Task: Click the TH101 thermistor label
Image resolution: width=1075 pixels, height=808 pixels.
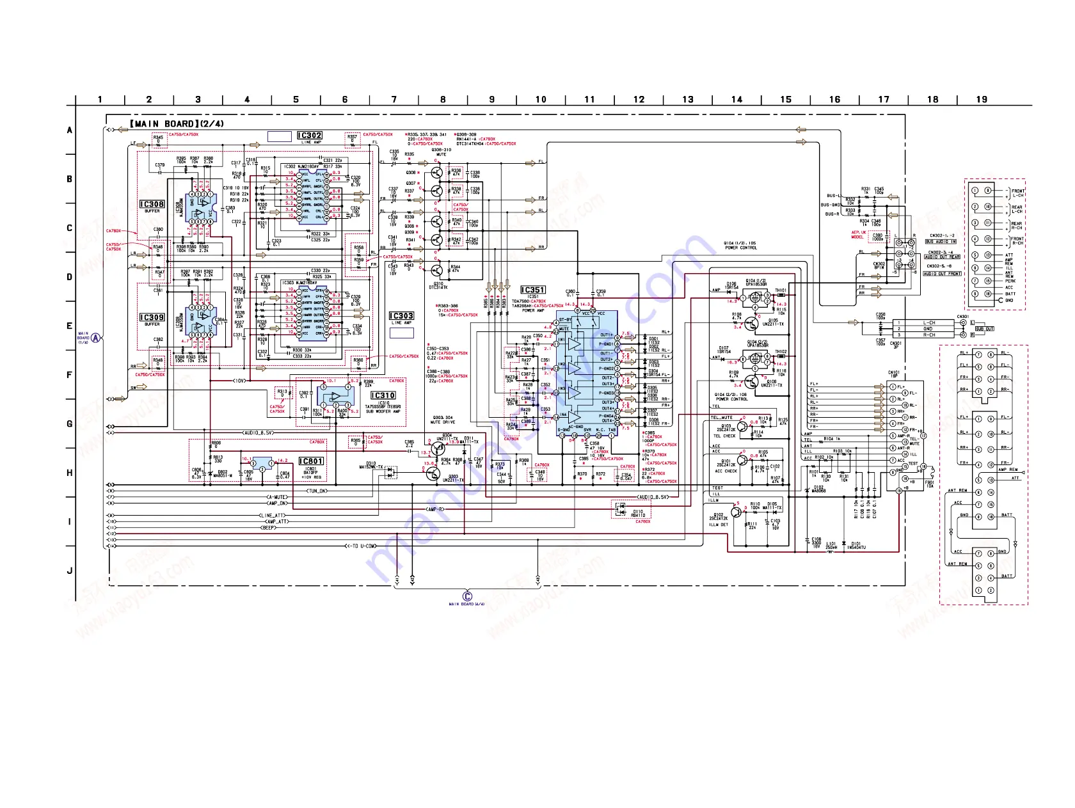Action: (x=781, y=290)
